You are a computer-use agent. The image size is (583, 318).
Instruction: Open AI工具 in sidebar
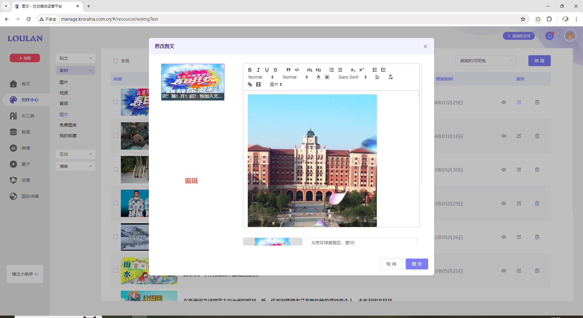[x=25, y=116]
